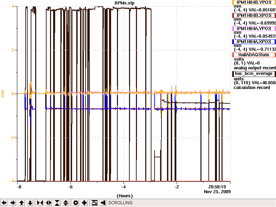The height and width of the screenshot is (207, 276).
Task: Pan the plot left with left-arrow button
Action: point(4,203)
